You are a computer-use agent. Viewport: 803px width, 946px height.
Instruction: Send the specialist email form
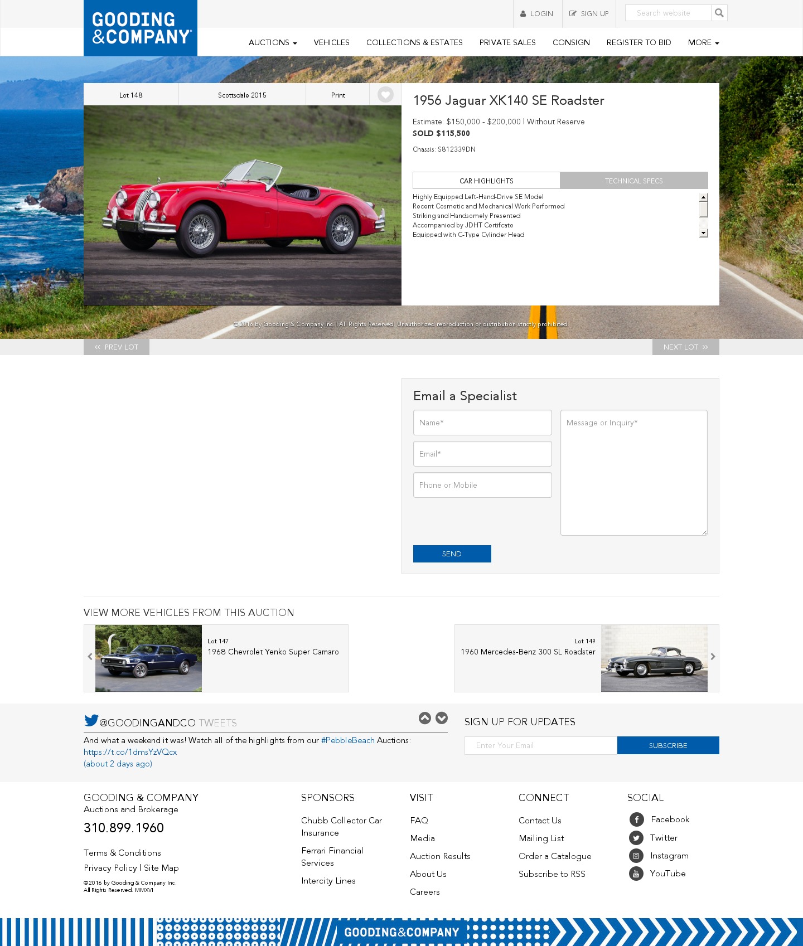452,554
